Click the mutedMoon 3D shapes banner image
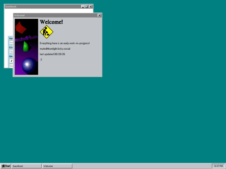Image resolution: width=226 pixels, height=169 pixels. [x=26, y=47]
